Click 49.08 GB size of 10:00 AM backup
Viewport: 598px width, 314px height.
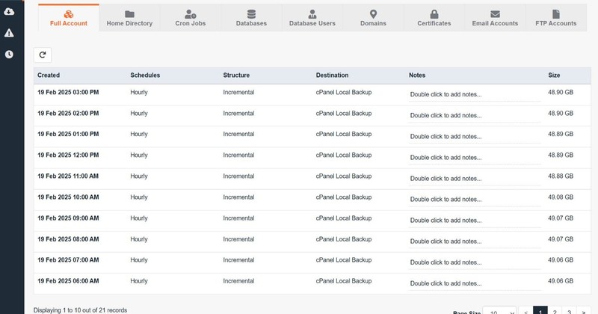561,197
